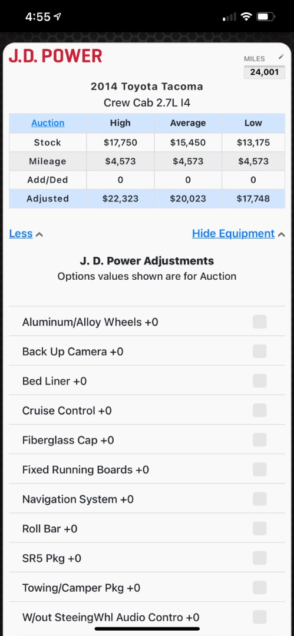Click the Hide Equipment link
The height and width of the screenshot is (636, 294).
[x=233, y=234]
